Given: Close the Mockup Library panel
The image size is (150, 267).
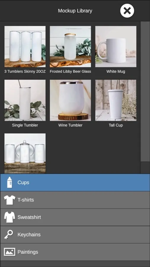Looking at the screenshot, I should click(127, 11).
